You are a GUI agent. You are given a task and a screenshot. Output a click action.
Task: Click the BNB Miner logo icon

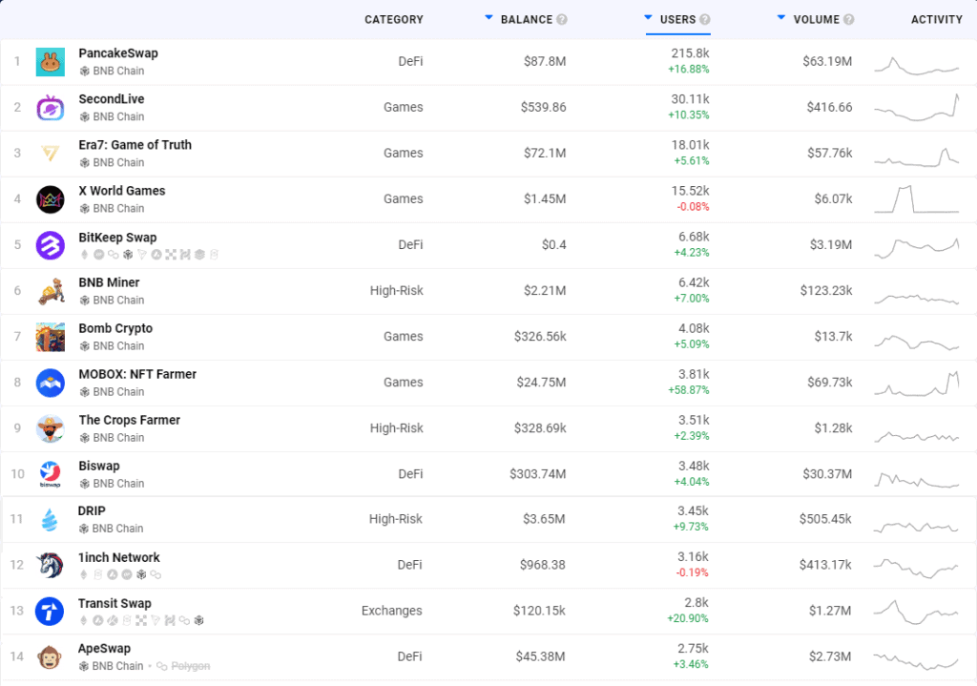click(51, 291)
